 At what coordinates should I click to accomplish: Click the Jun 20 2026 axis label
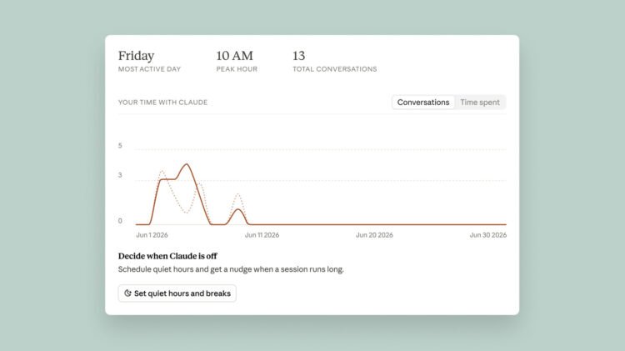pos(374,235)
